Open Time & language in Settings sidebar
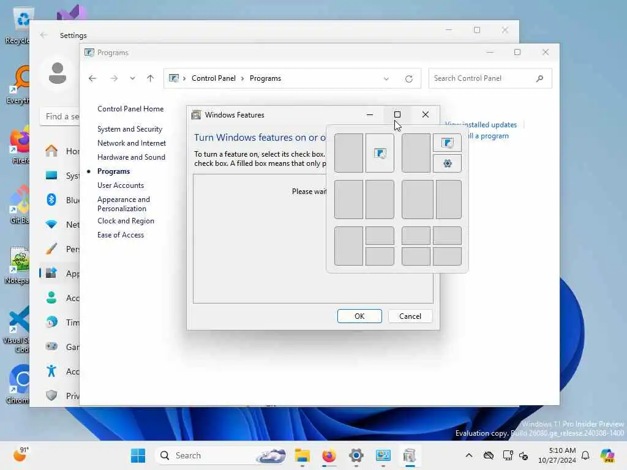627x470 pixels. (59, 323)
